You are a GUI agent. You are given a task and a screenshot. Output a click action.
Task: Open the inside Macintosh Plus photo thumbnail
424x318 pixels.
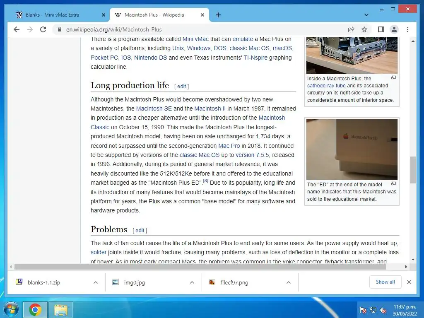pyautogui.click(x=352, y=55)
